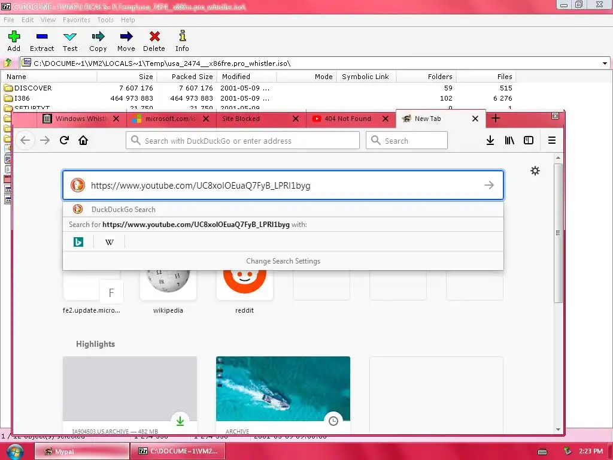Open the Help menu in 7-Zip
This screenshot has width=613, height=460.
point(128,20)
